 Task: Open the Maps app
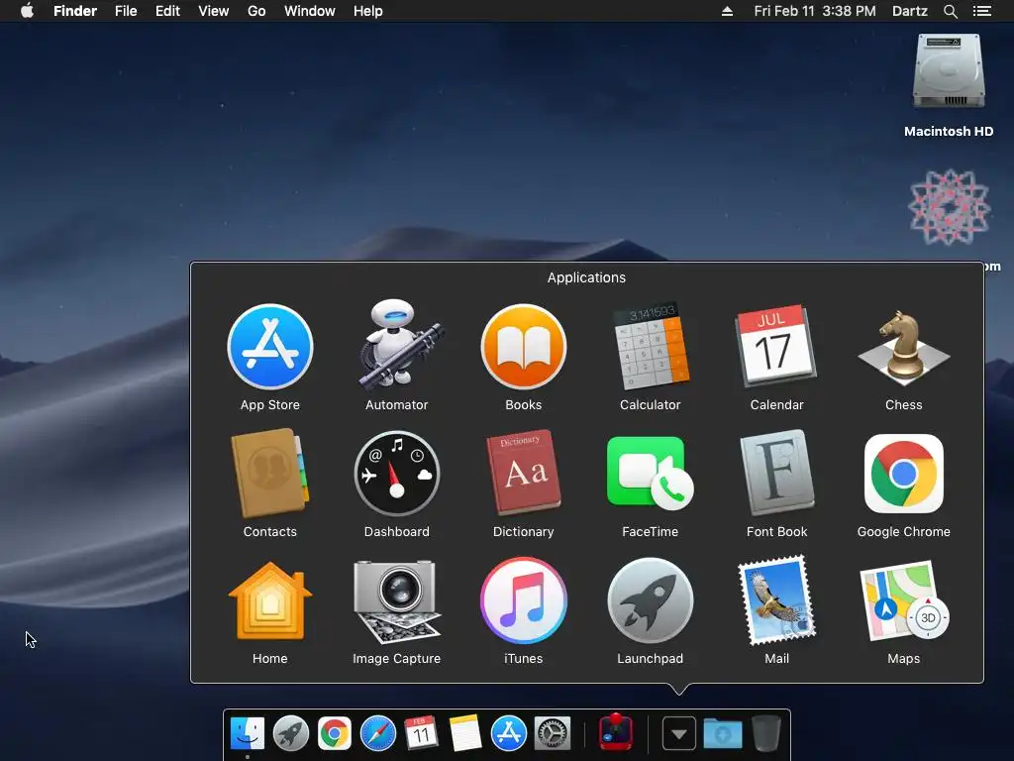click(903, 600)
